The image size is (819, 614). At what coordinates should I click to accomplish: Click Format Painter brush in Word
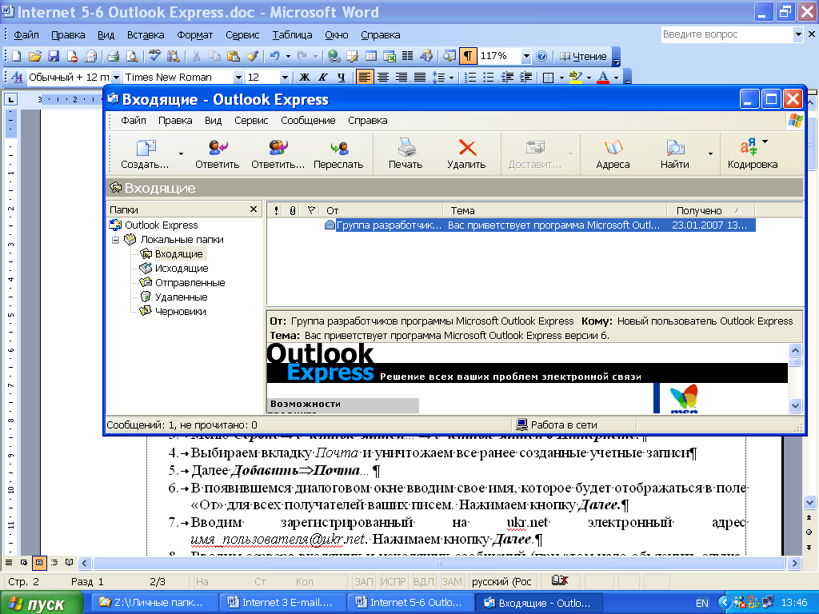point(252,56)
